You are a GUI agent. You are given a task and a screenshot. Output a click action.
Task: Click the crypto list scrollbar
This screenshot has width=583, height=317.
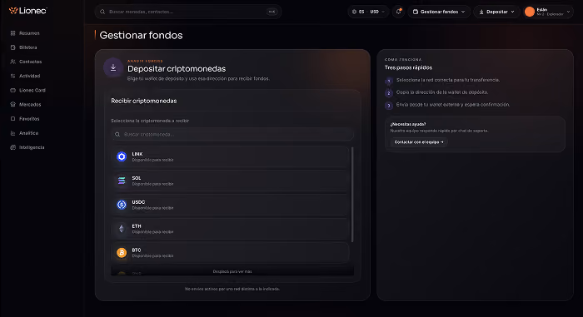tap(352, 195)
